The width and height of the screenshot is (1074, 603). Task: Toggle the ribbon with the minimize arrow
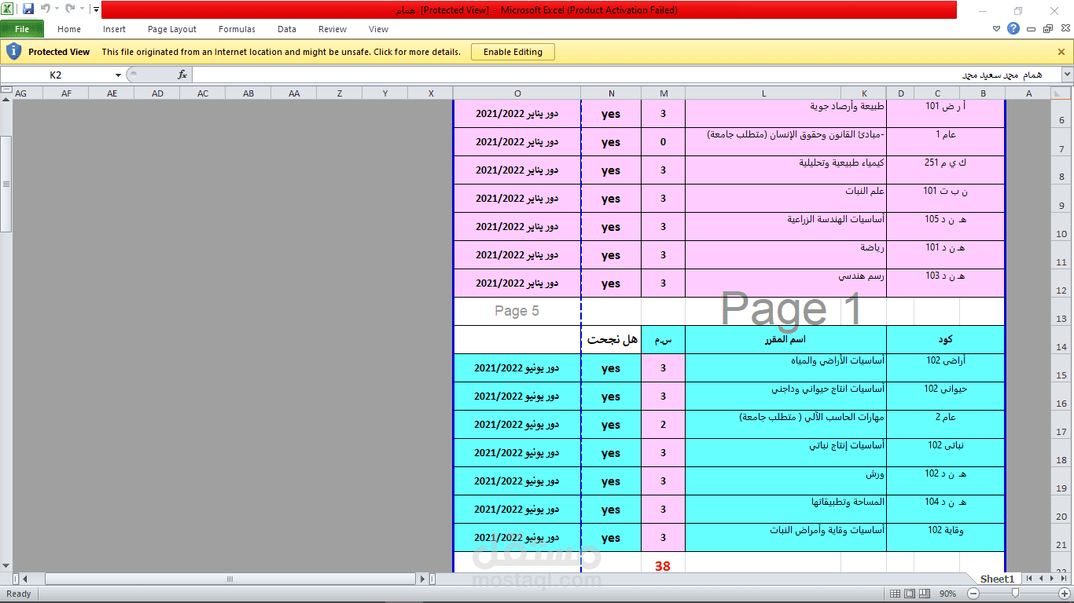coord(997,29)
